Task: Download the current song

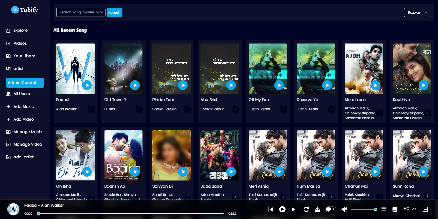Action: [317, 209]
